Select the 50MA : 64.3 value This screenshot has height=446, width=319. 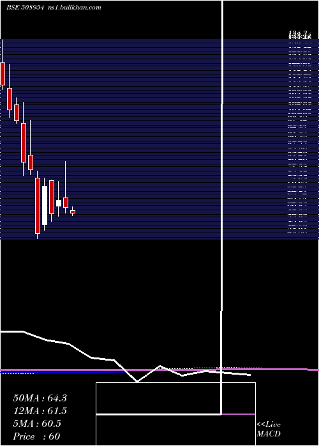point(40,398)
